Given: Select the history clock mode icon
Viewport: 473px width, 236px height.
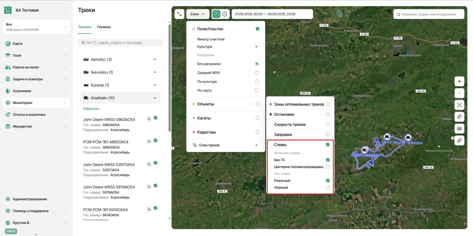Looking at the screenshot, I should coord(216,14).
